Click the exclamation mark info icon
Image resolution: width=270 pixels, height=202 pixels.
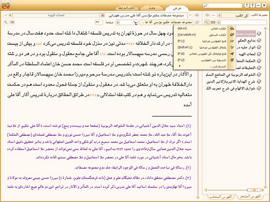pos(247,5)
